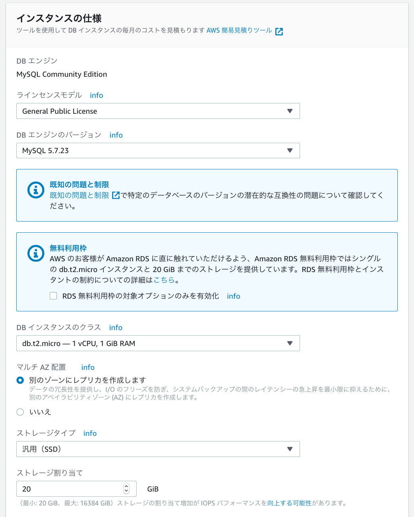Click the info link beside DB インスタンスのクラス
Screen dimensions: 414x517
[x=116, y=327]
